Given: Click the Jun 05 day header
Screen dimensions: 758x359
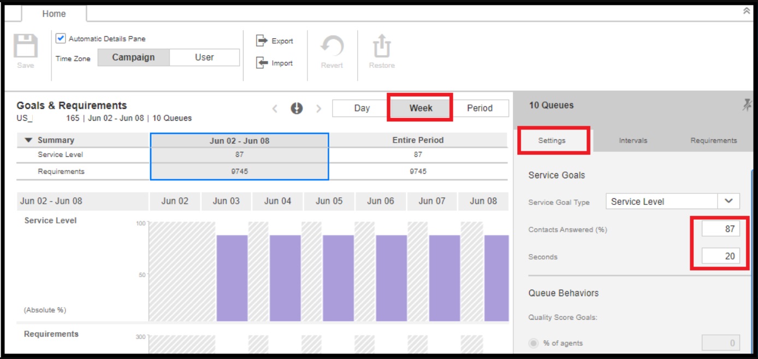Looking at the screenshot, I should [329, 201].
